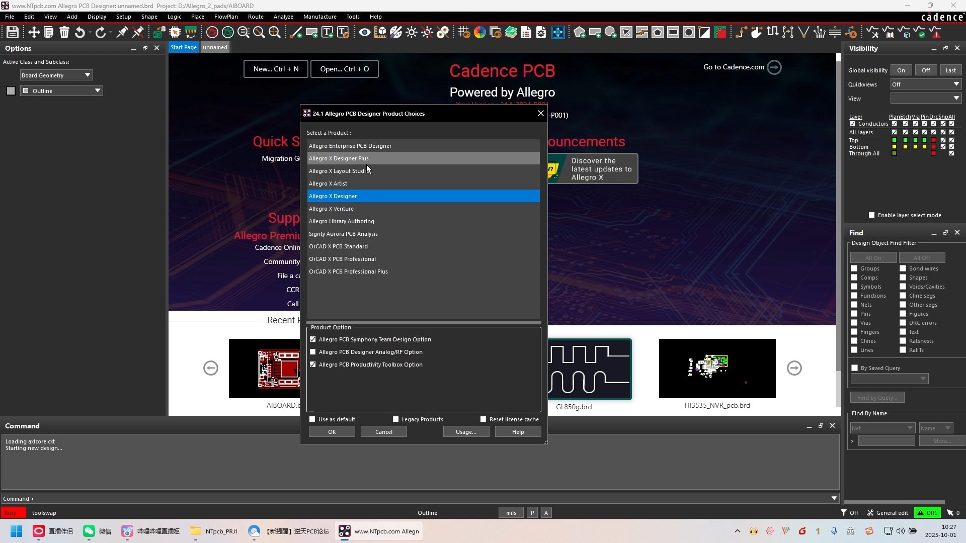Click the Outline subclass color swatch

tap(11, 90)
